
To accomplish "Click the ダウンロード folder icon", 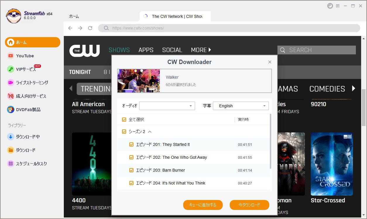I will tap(11, 150).
